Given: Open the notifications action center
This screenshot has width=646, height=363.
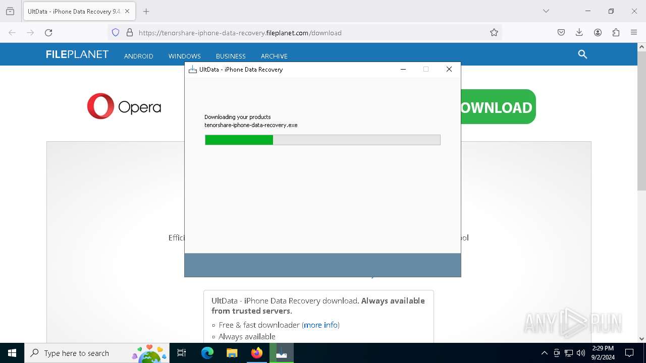Looking at the screenshot, I should pos(629,353).
